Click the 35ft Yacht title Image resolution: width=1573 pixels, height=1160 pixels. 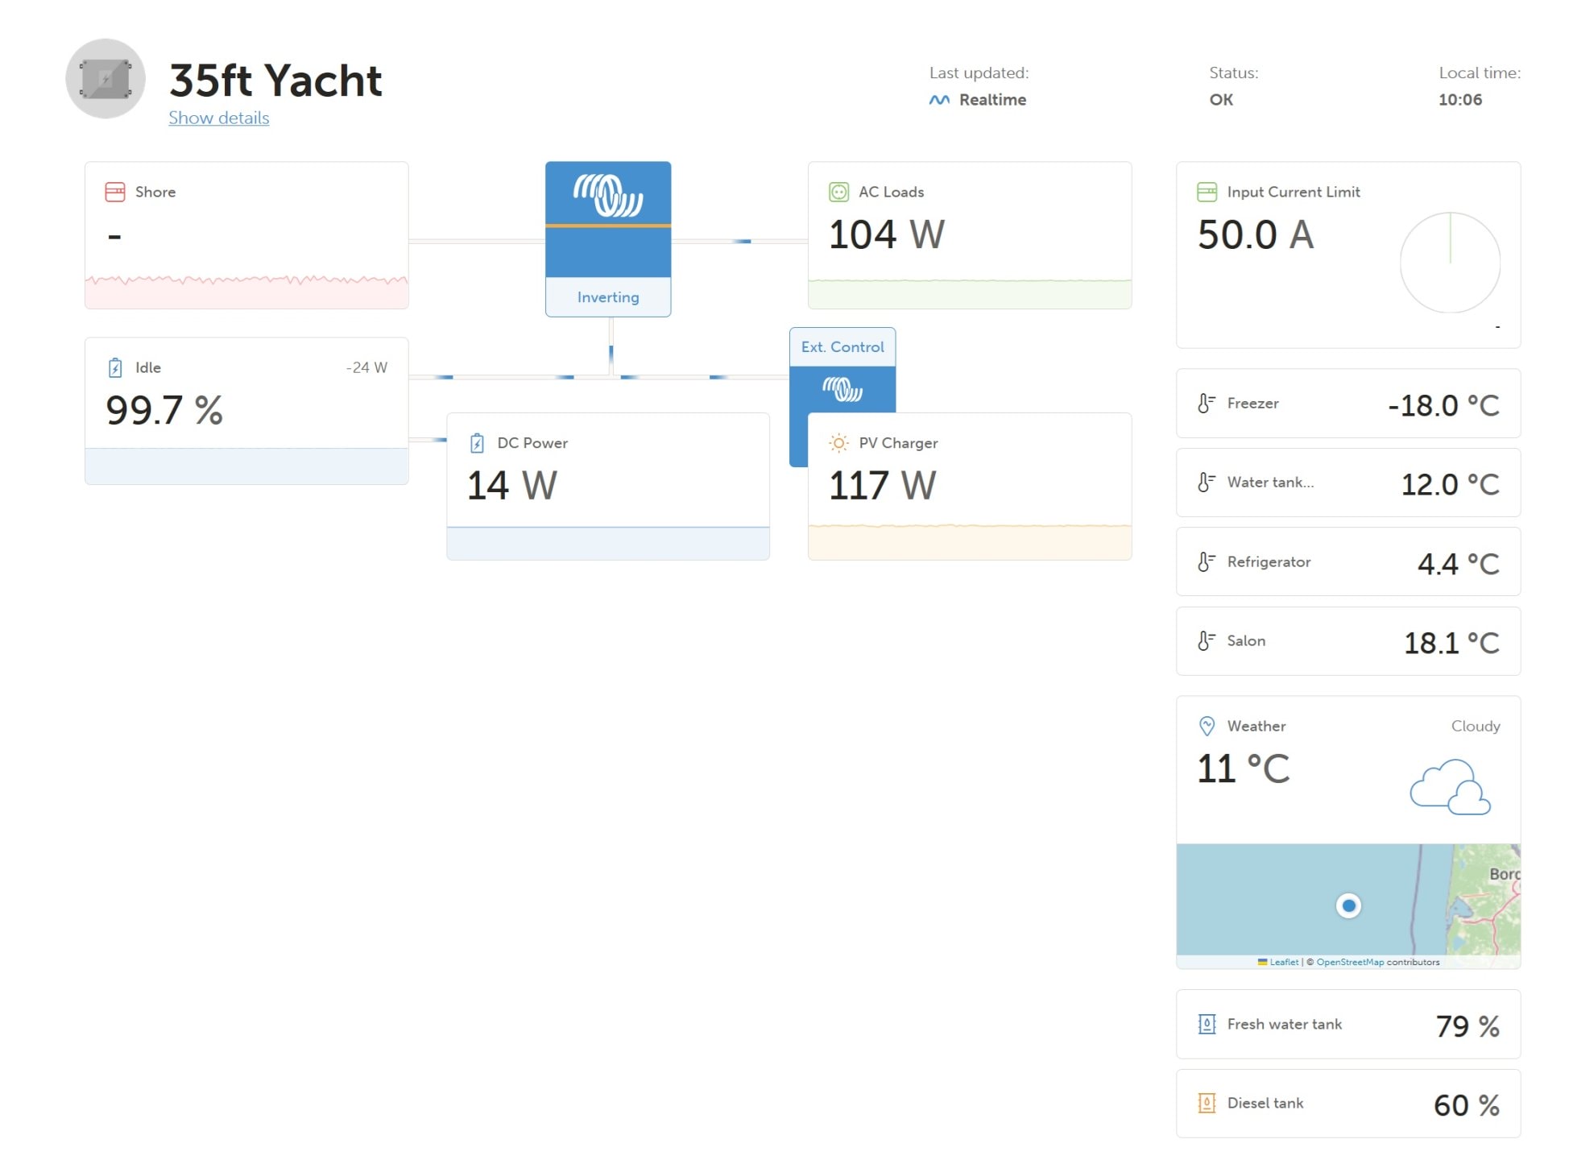click(x=275, y=80)
